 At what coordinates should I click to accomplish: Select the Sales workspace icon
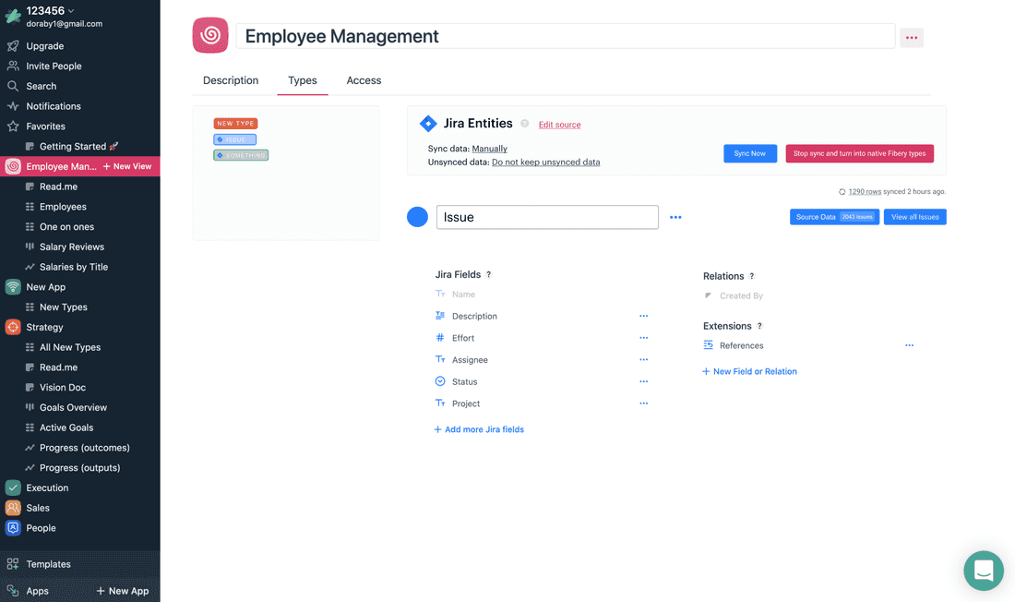click(13, 507)
